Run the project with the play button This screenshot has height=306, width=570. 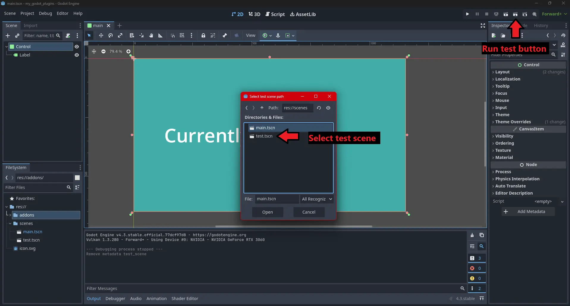click(x=467, y=14)
